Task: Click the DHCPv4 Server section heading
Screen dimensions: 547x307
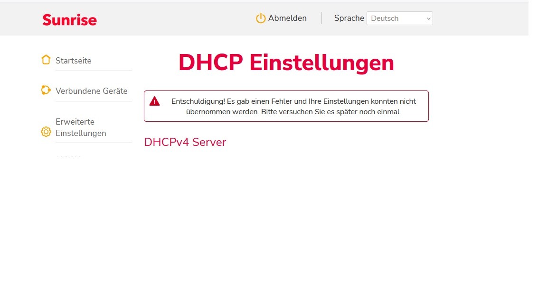Action: tap(185, 142)
